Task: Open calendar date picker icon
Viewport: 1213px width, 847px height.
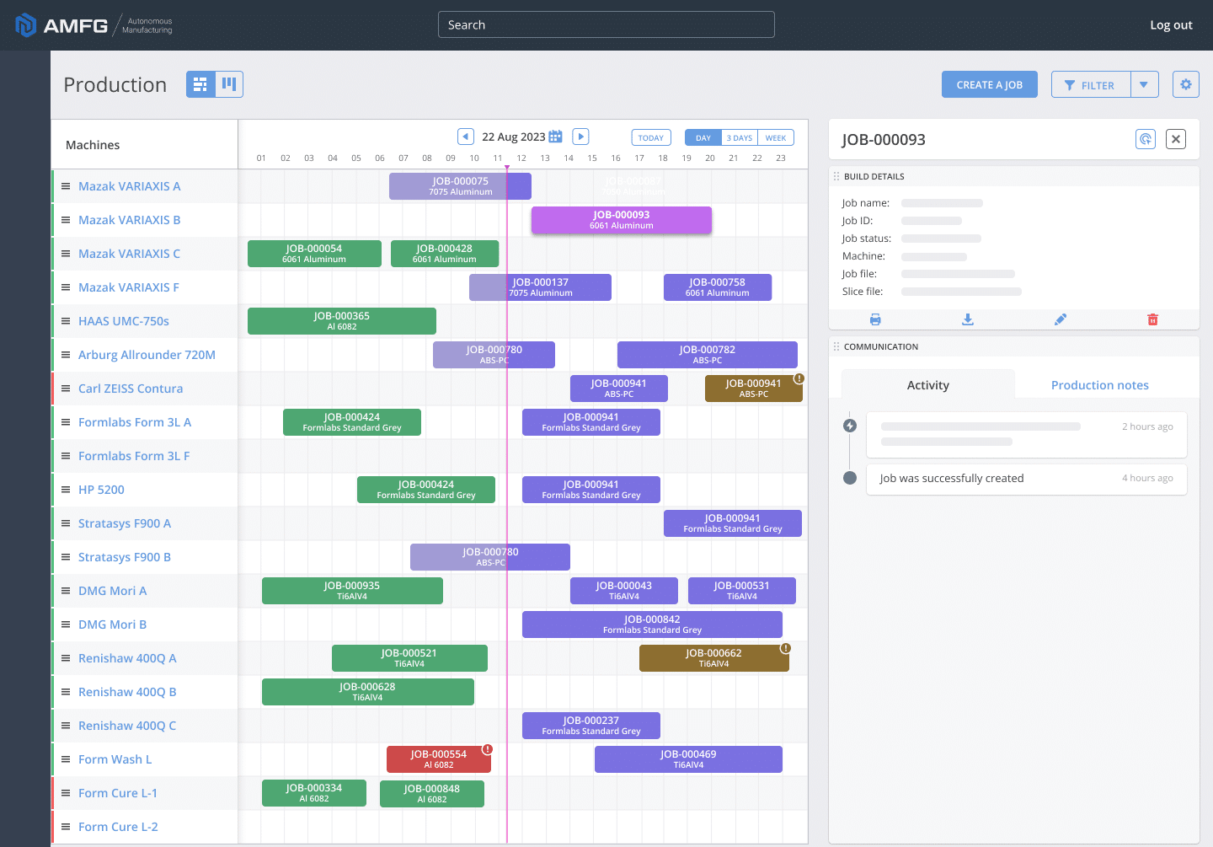Action: tap(555, 137)
